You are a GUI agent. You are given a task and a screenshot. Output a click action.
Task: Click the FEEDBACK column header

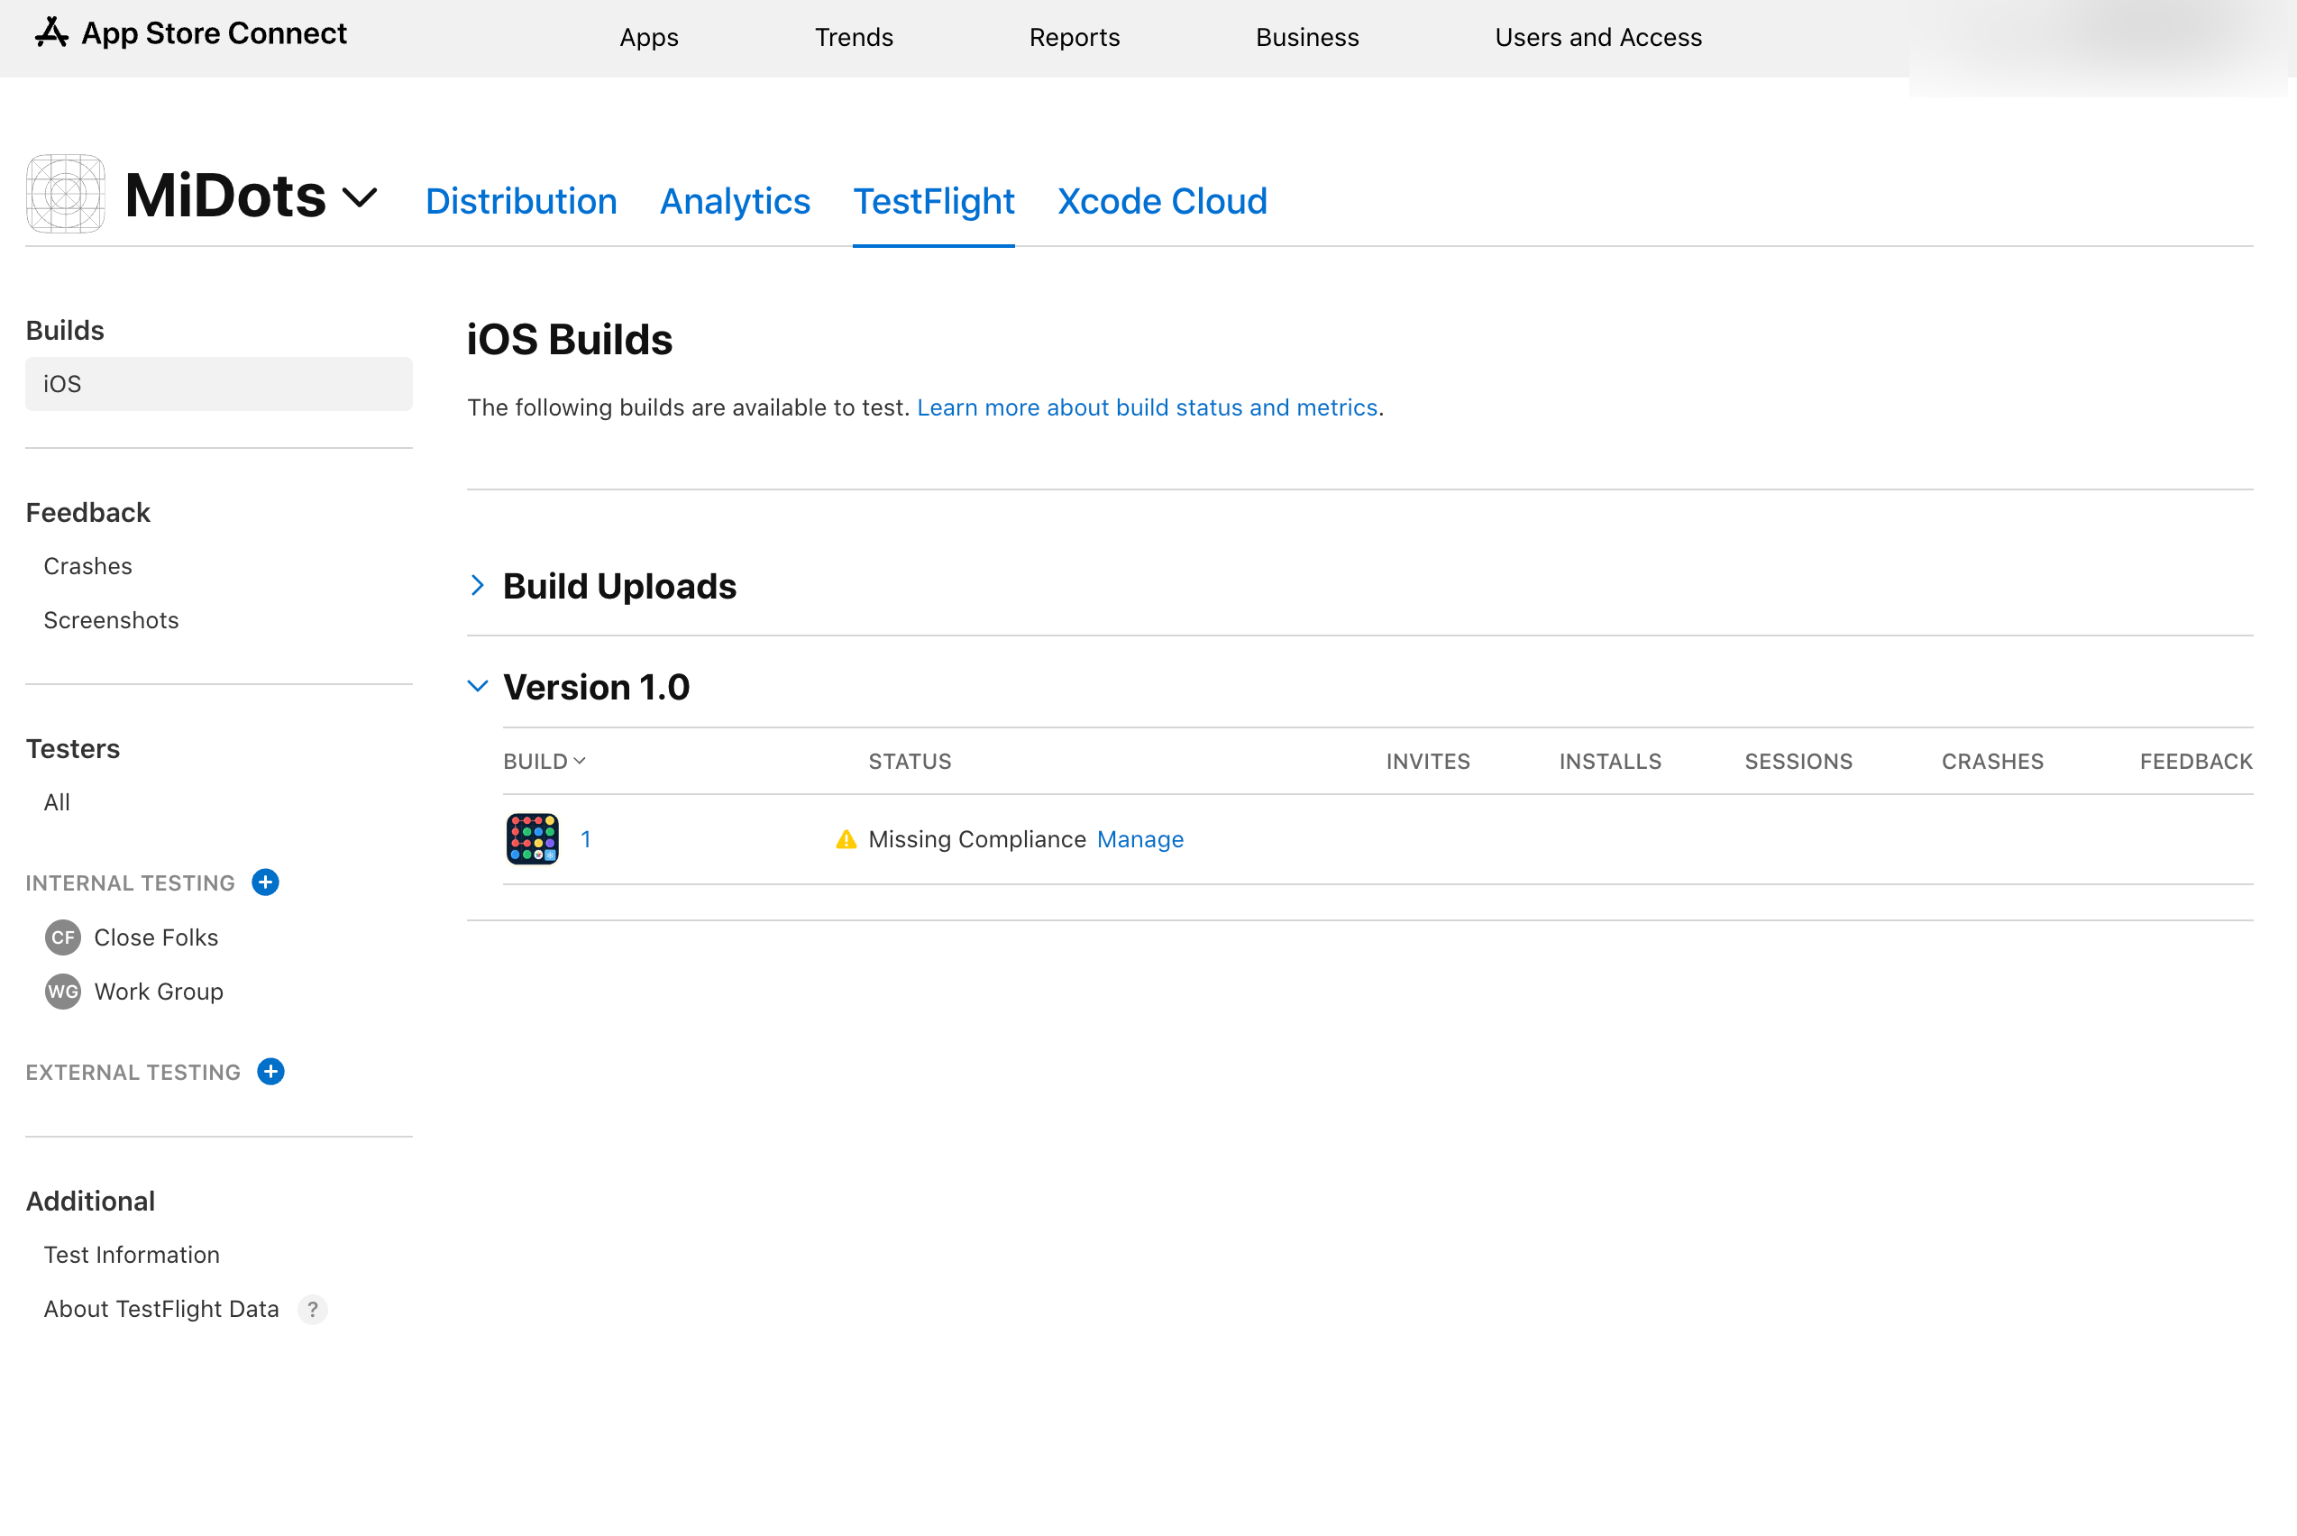click(x=2196, y=761)
